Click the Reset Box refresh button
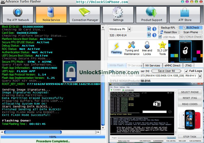The image size is (204, 143). coord(168,32)
